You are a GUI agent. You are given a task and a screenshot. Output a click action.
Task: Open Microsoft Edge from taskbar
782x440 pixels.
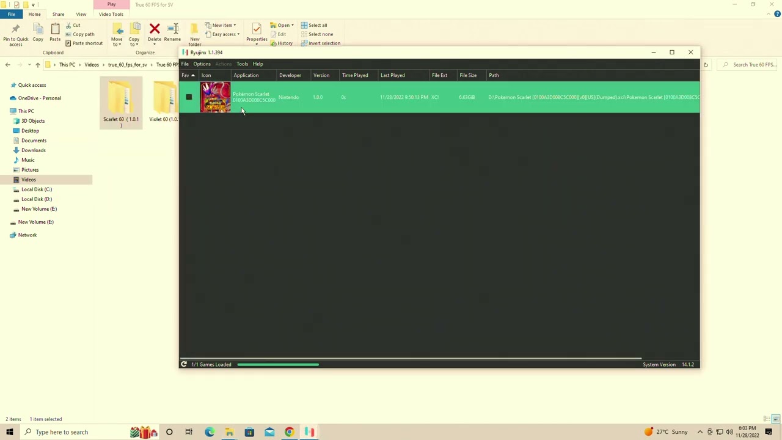pyautogui.click(x=209, y=432)
